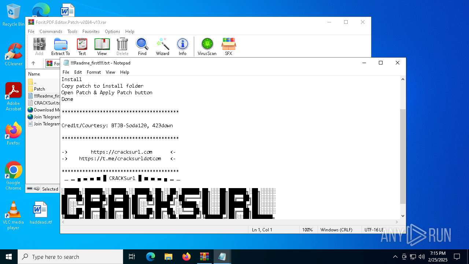
Task: Click the 'Ln 1, Col 1' status entry
Action: [262, 230]
